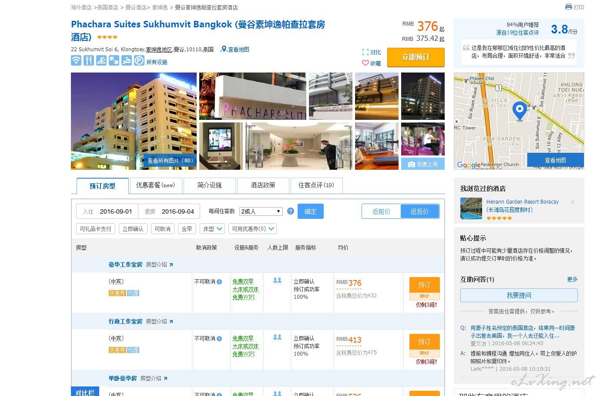Open the 简介设施 tab

pos(210,185)
